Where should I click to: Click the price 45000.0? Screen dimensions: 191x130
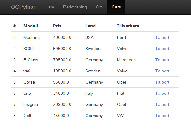(61, 116)
